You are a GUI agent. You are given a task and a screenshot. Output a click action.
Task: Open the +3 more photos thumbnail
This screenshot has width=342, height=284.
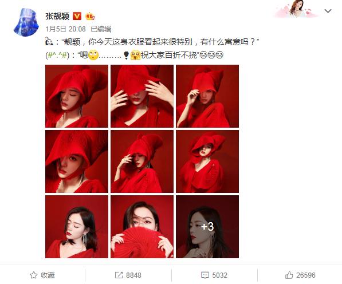pyautogui.click(x=207, y=227)
